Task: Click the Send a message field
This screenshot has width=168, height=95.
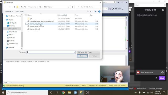Action: click(x=150, y=72)
